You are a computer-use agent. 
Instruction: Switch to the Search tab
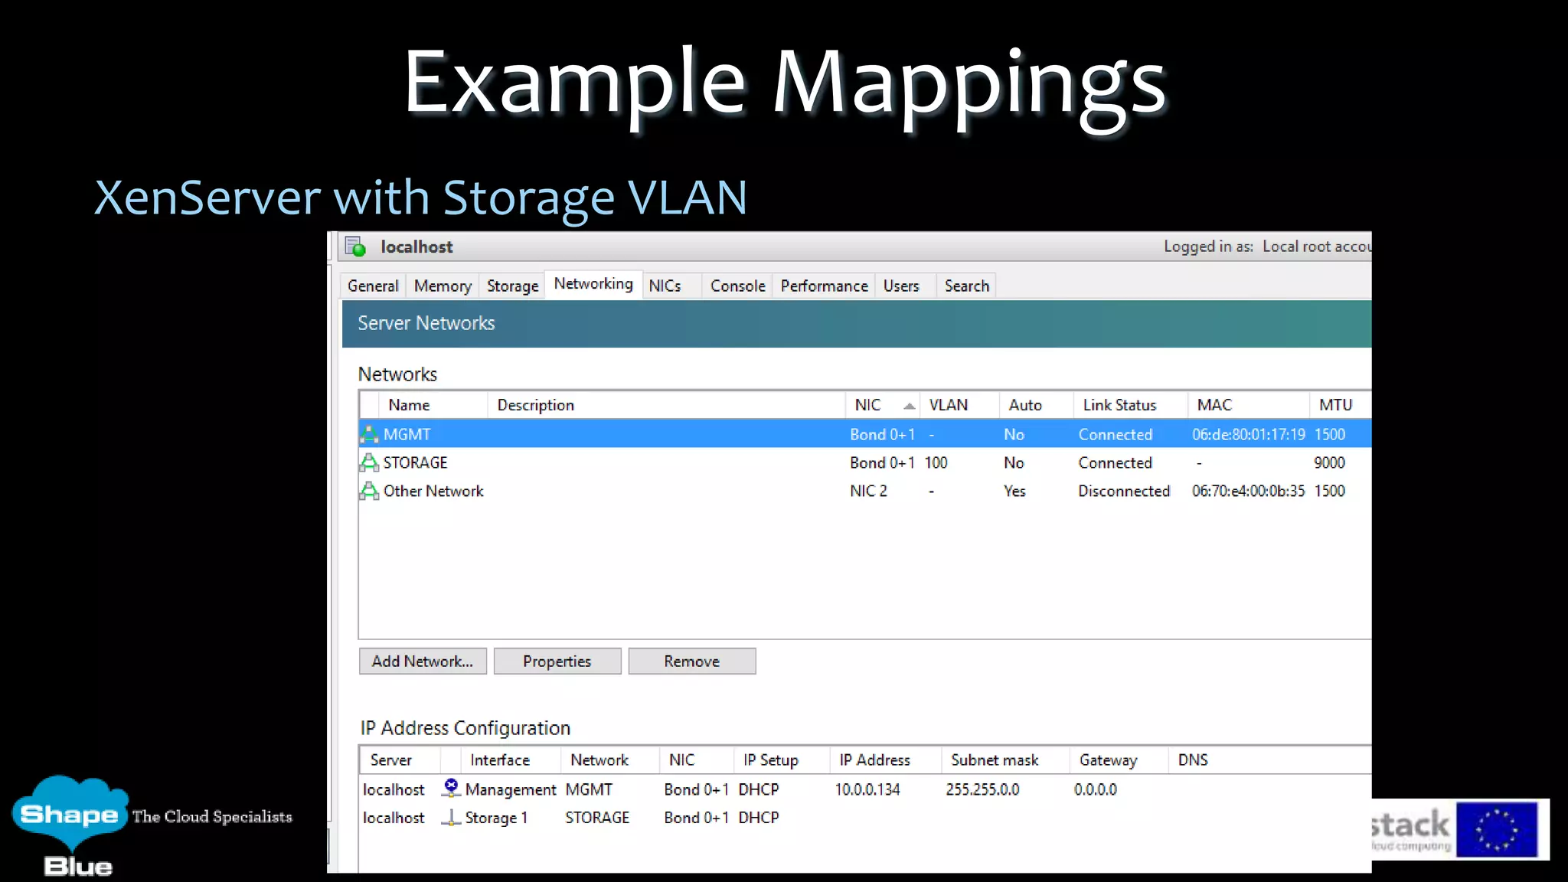point(966,286)
